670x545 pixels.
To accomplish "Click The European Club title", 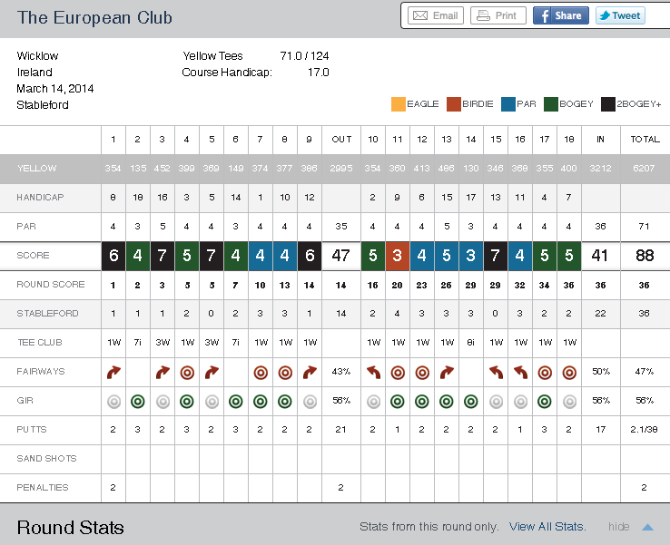I will pyautogui.click(x=94, y=18).
